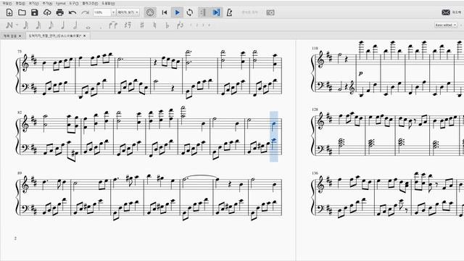Open the first menu bar item, File
This screenshot has width=464, height=261.
click(x=7, y=3)
